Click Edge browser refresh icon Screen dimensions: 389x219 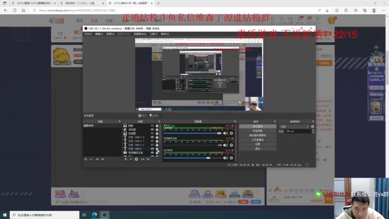coord(15,10)
